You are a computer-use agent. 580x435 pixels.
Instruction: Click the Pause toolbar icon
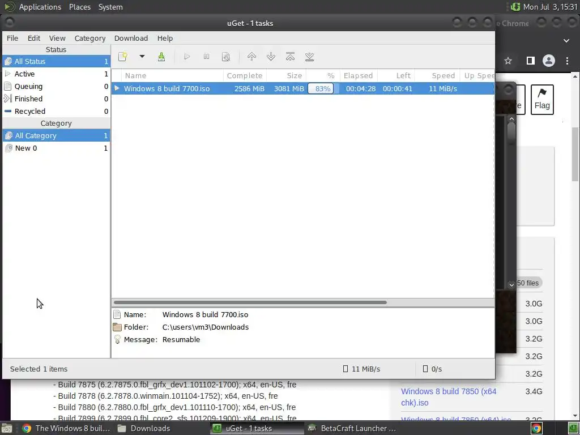coord(206,57)
